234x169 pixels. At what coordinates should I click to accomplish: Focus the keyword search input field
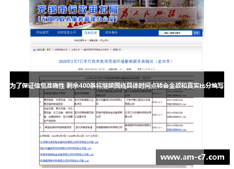(175, 33)
